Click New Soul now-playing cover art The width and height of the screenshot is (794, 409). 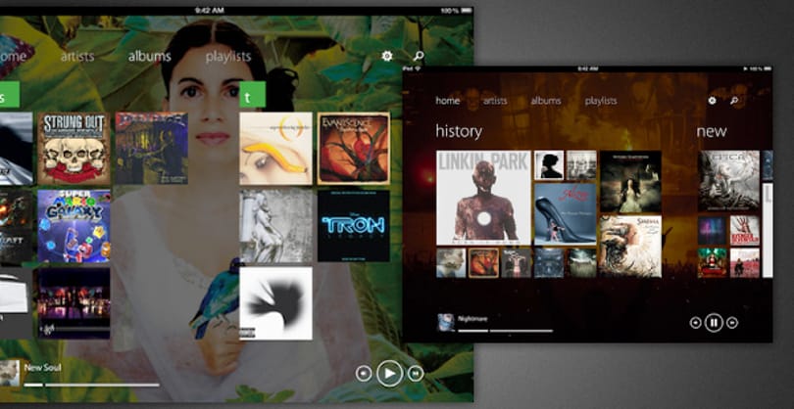10,373
